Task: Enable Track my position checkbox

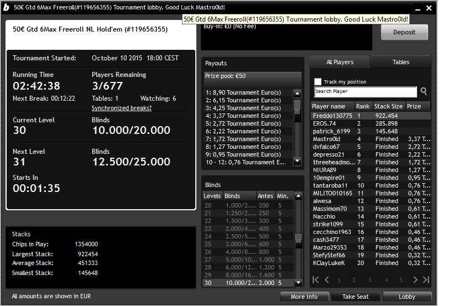Action: point(318,82)
